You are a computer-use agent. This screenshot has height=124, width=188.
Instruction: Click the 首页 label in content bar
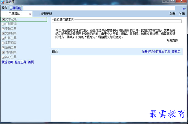click(55, 52)
